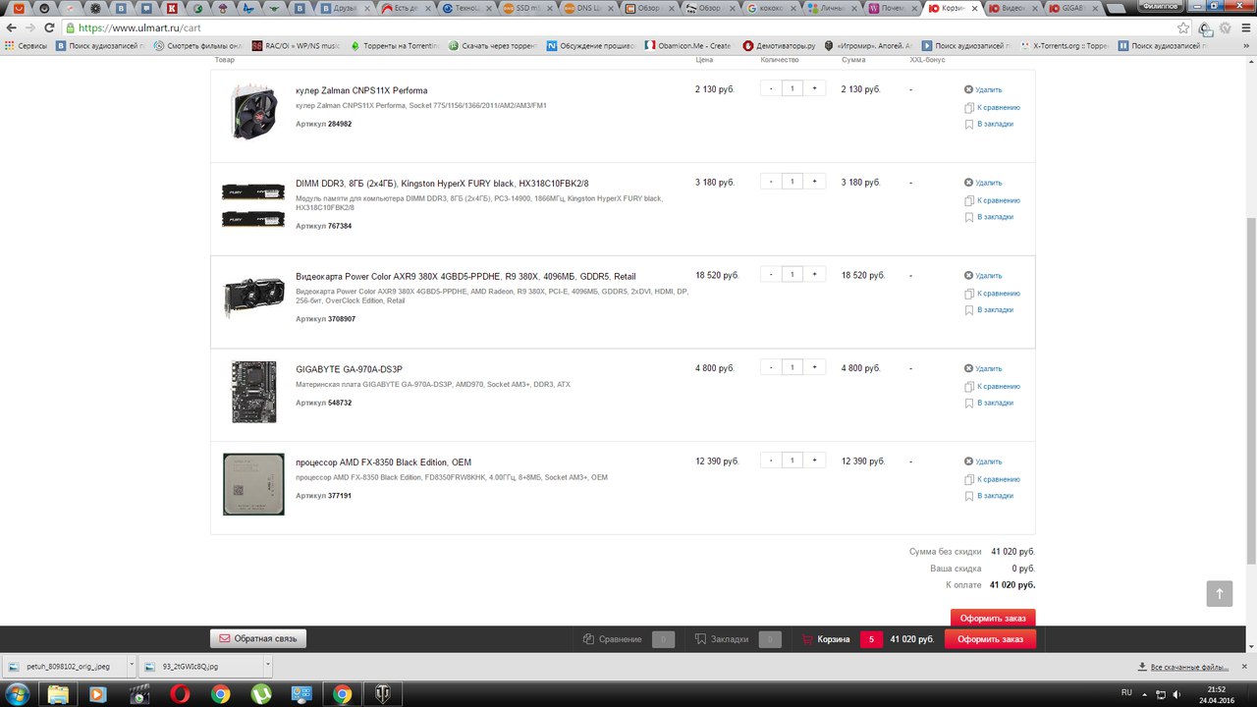1257x707 pixels.
Task: Bookmark the AMD FX-8350 processor
Action: [989, 496]
